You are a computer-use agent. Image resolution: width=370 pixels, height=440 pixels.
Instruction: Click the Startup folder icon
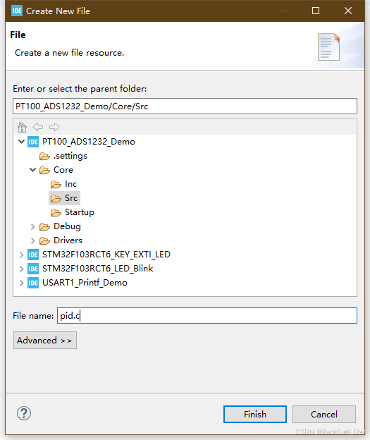point(56,213)
